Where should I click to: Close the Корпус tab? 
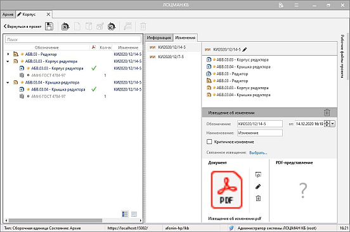tap(48, 15)
